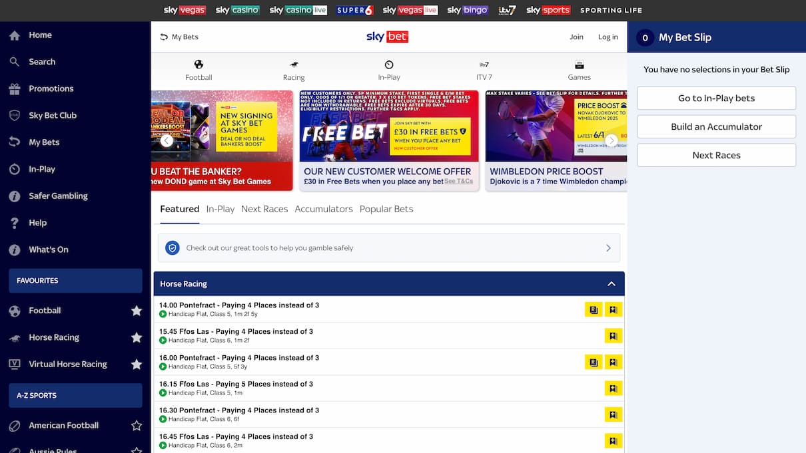Click the Search magnifier icon
The width and height of the screenshot is (806, 453).
point(15,62)
